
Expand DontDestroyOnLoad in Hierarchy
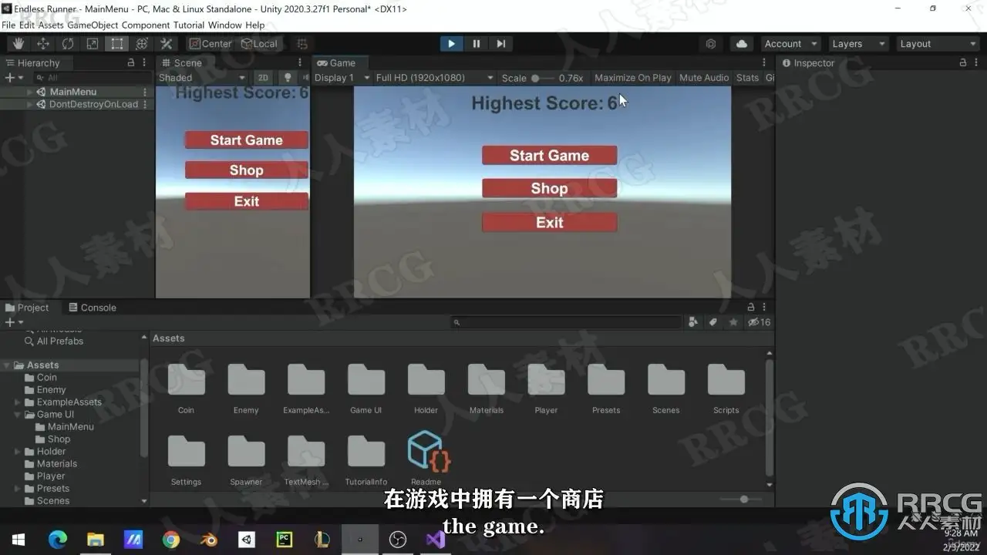coord(30,104)
